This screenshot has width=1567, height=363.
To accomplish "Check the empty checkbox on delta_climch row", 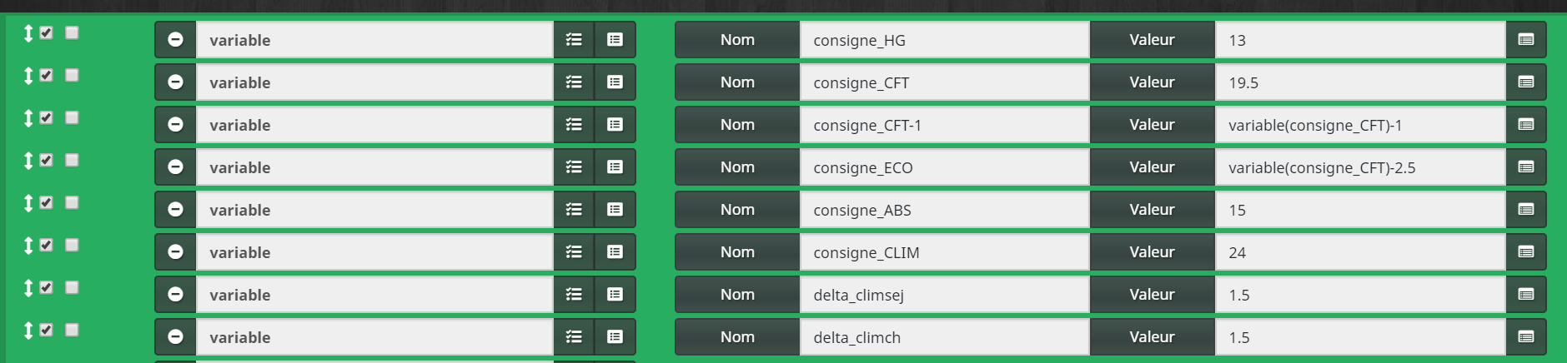I will (72, 330).
